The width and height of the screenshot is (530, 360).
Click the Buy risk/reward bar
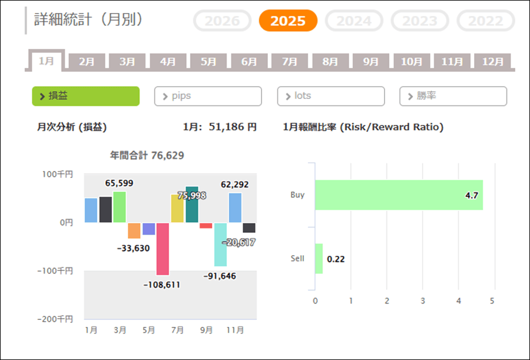click(x=399, y=195)
